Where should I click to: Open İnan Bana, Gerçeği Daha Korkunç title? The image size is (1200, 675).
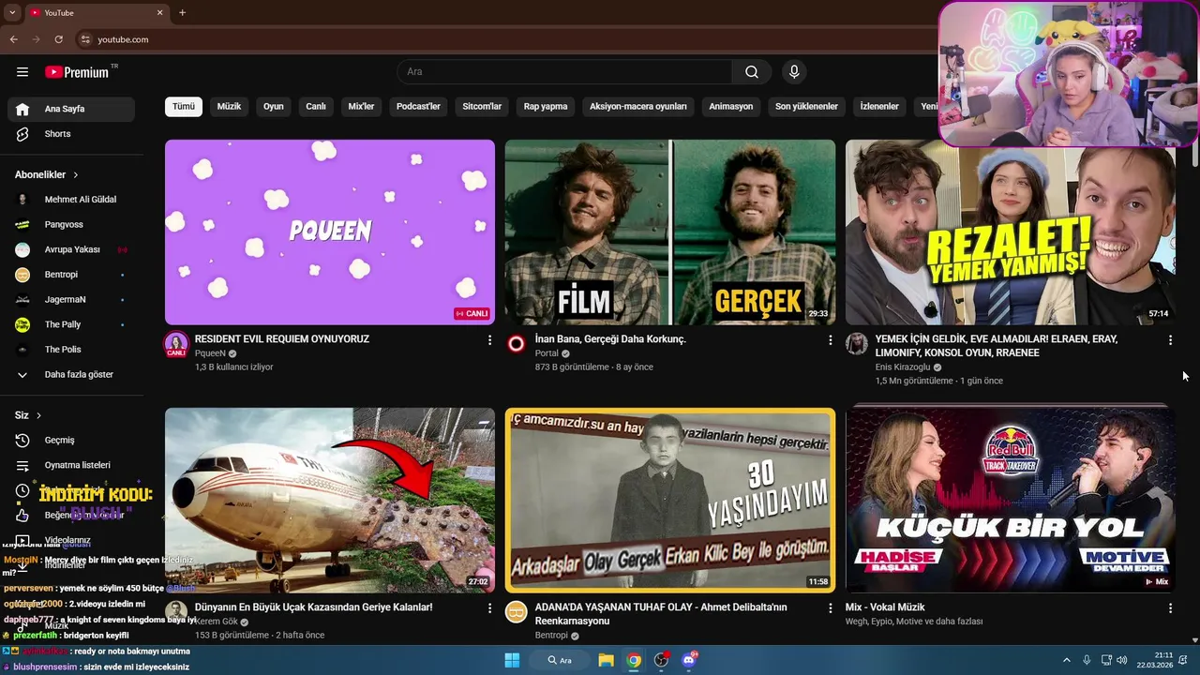tap(610, 339)
